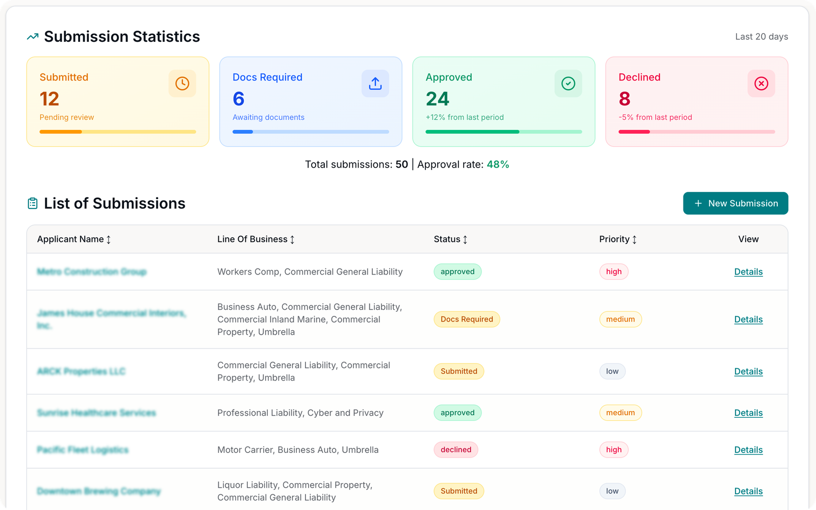
Task: Open the Last 20 days period selector
Action: pos(761,37)
